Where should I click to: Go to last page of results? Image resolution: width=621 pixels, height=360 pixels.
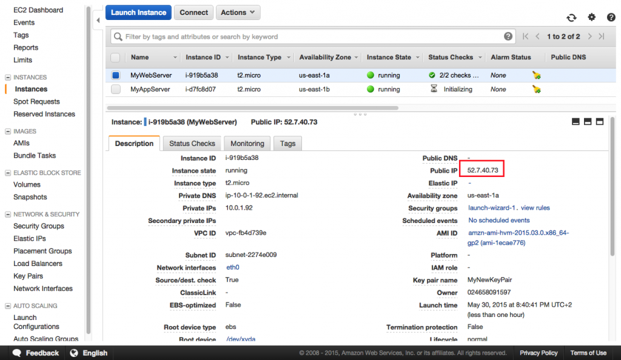coord(602,36)
